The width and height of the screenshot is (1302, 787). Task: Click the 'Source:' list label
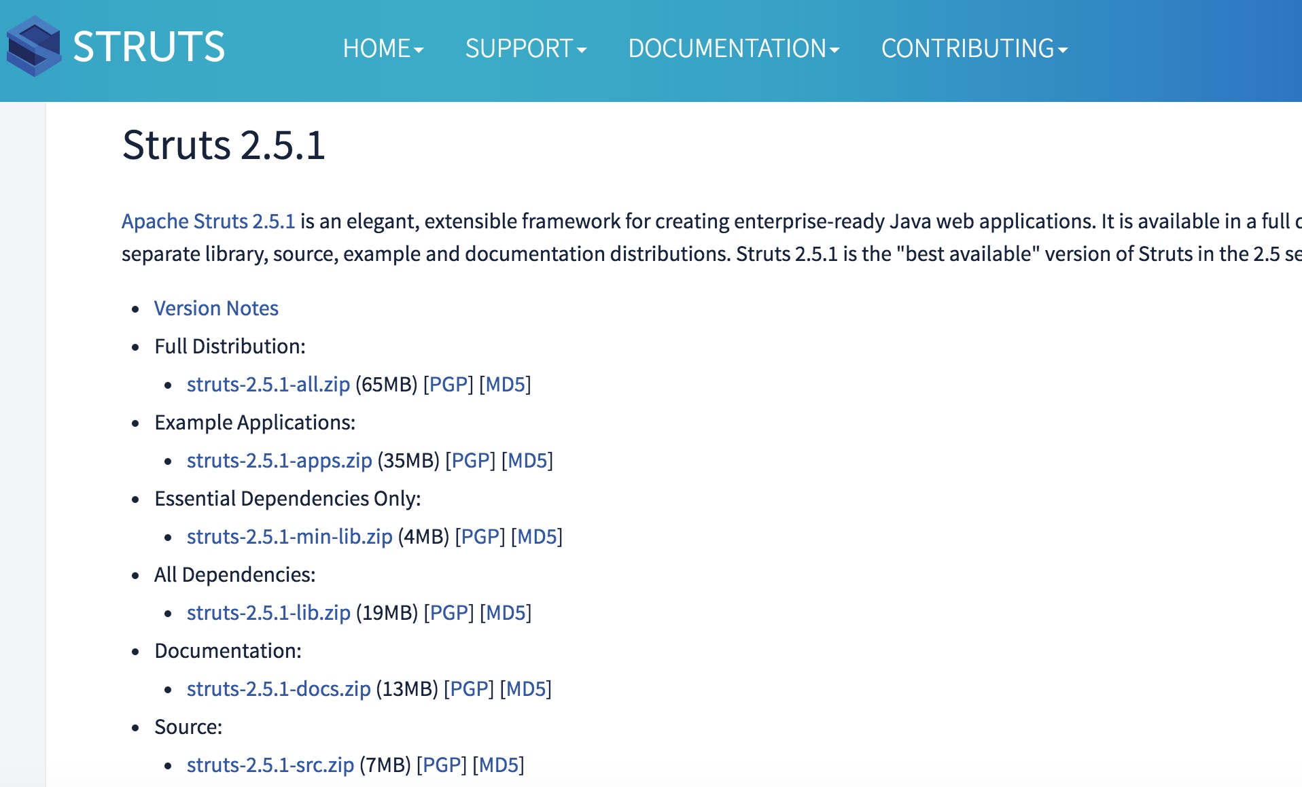click(188, 727)
